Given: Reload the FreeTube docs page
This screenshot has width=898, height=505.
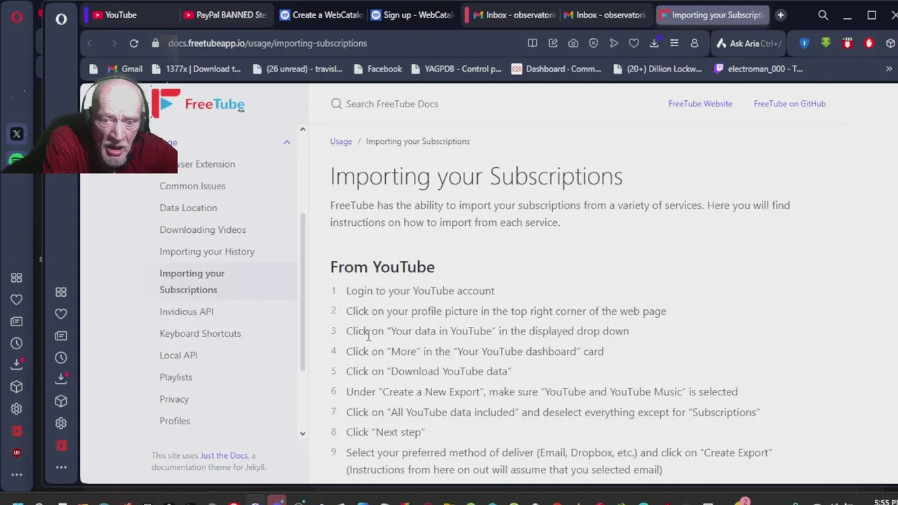Looking at the screenshot, I should [133, 43].
